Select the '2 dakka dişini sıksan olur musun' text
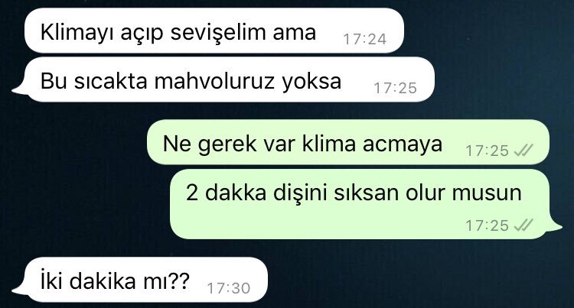The width and height of the screenshot is (574, 308). pos(354,192)
